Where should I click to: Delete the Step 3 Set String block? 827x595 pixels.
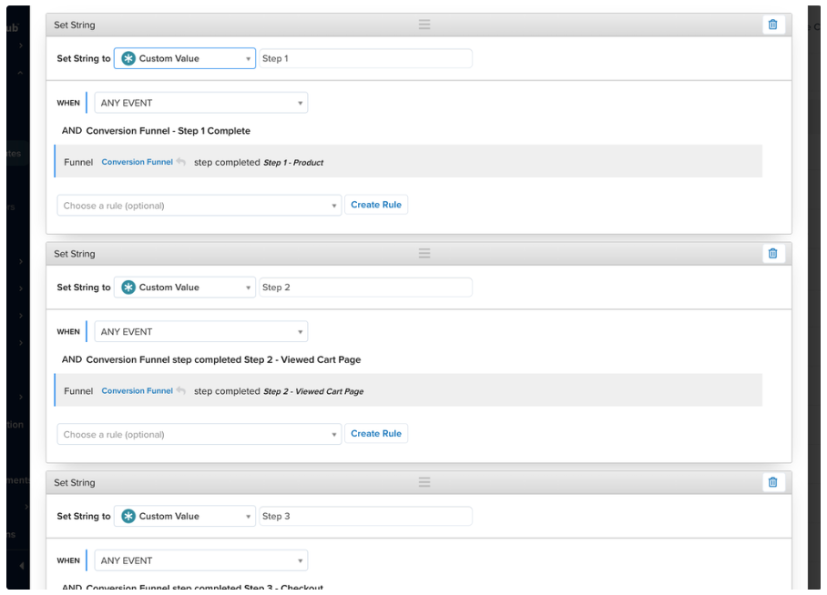point(772,482)
